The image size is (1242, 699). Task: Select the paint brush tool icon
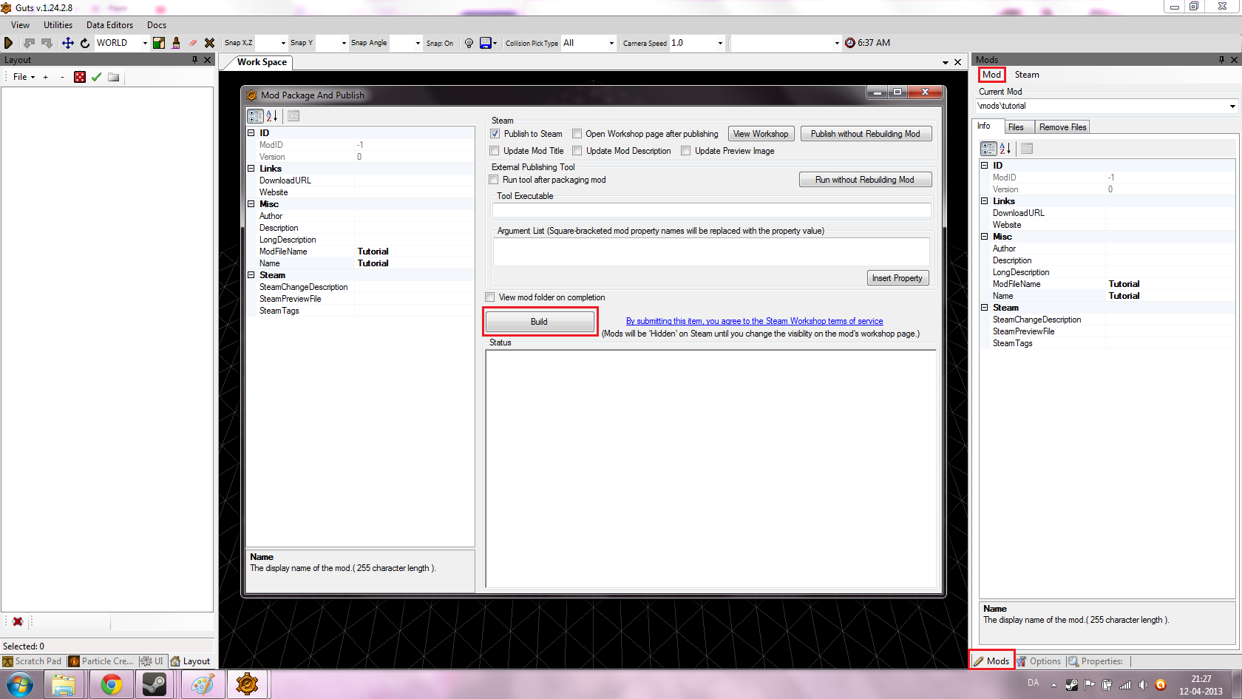click(x=176, y=43)
